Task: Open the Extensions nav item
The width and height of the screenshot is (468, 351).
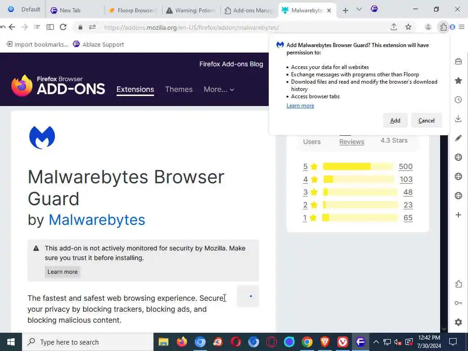Action: tap(135, 89)
